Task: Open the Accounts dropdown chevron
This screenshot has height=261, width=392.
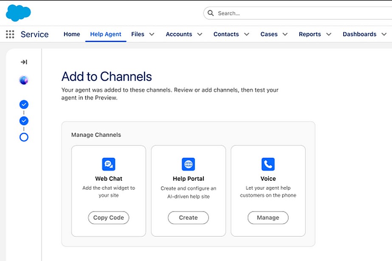Action: [x=200, y=34]
